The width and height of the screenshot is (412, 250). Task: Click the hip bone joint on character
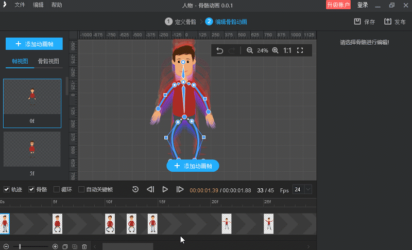pos(184,117)
